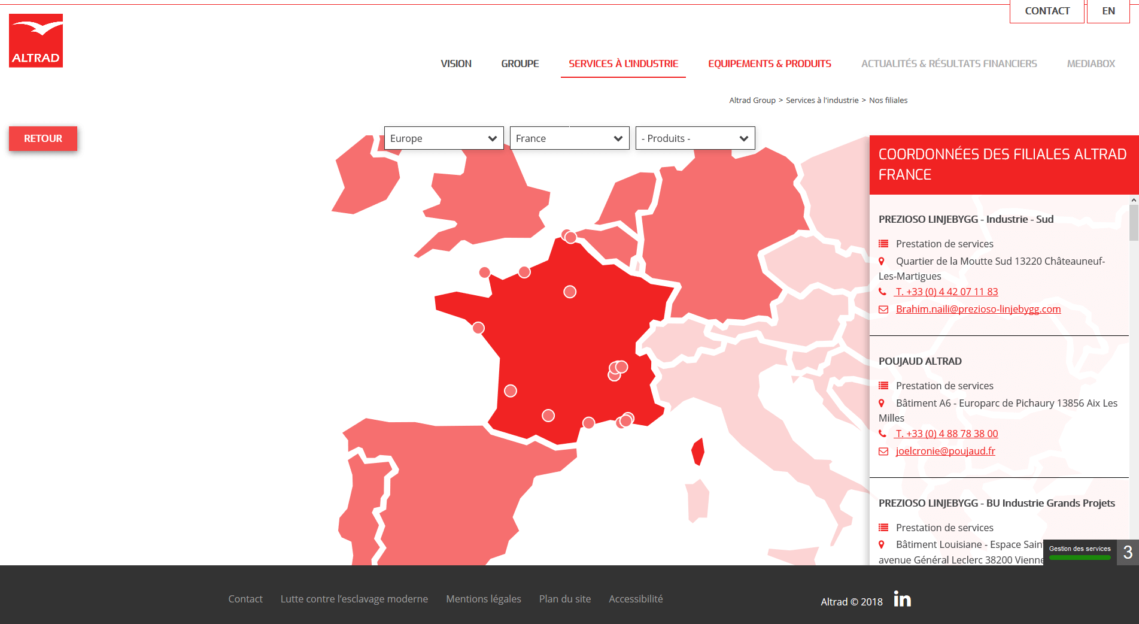
Task: Click Nos filiales breadcrumb
Action: point(888,100)
